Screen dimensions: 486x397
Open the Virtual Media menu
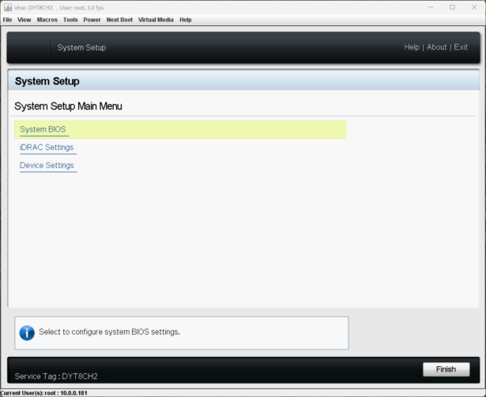(x=156, y=20)
